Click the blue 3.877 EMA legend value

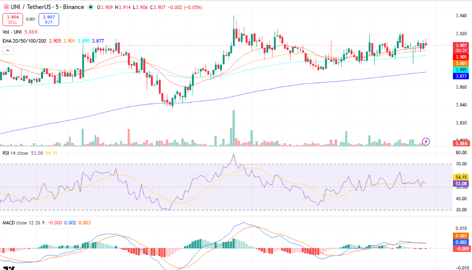point(98,41)
